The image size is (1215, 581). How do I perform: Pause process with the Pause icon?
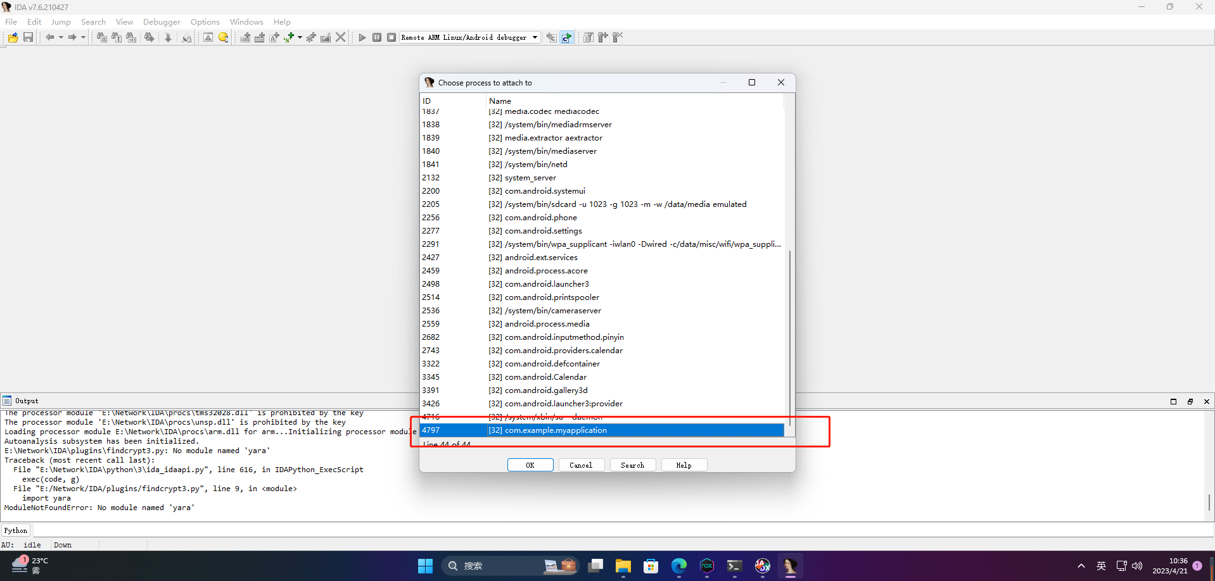[x=377, y=37]
